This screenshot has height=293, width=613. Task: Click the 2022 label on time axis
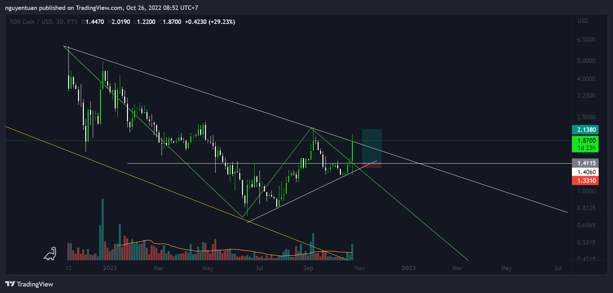click(110, 268)
